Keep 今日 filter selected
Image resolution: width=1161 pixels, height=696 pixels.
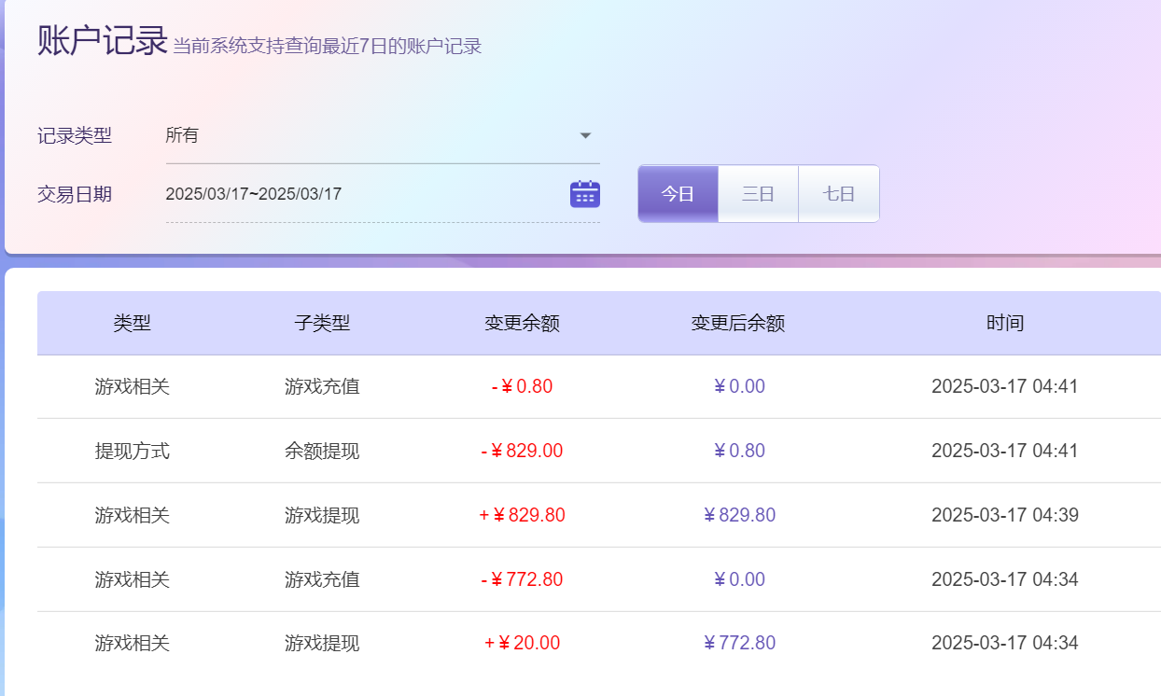tap(678, 193)
